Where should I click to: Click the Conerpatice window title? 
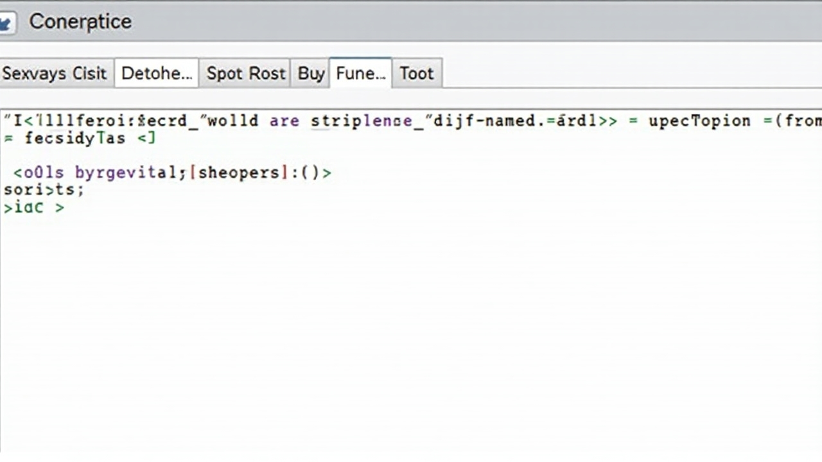point(80,22)
